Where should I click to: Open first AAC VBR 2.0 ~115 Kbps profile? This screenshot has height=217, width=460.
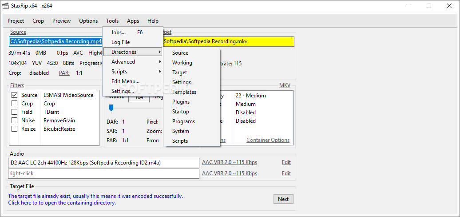pos(230,162)
